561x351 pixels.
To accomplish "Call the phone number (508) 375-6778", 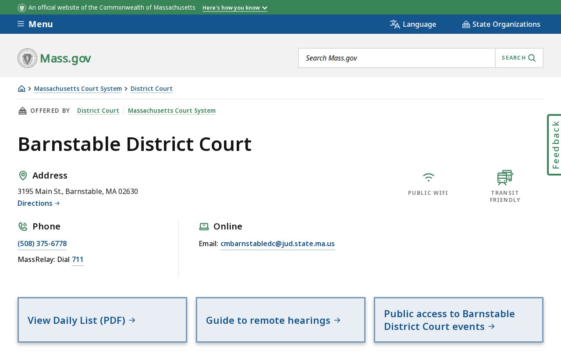I will coord(42,244).
